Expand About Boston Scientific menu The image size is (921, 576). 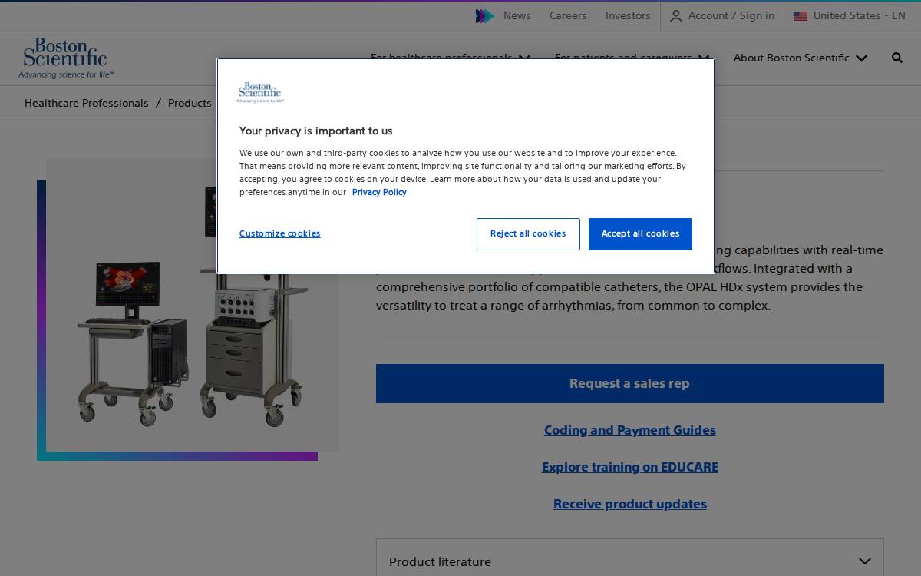(801, 58)
